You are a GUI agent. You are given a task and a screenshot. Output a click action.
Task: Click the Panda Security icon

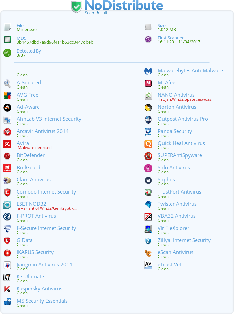(x=148, y=132)
